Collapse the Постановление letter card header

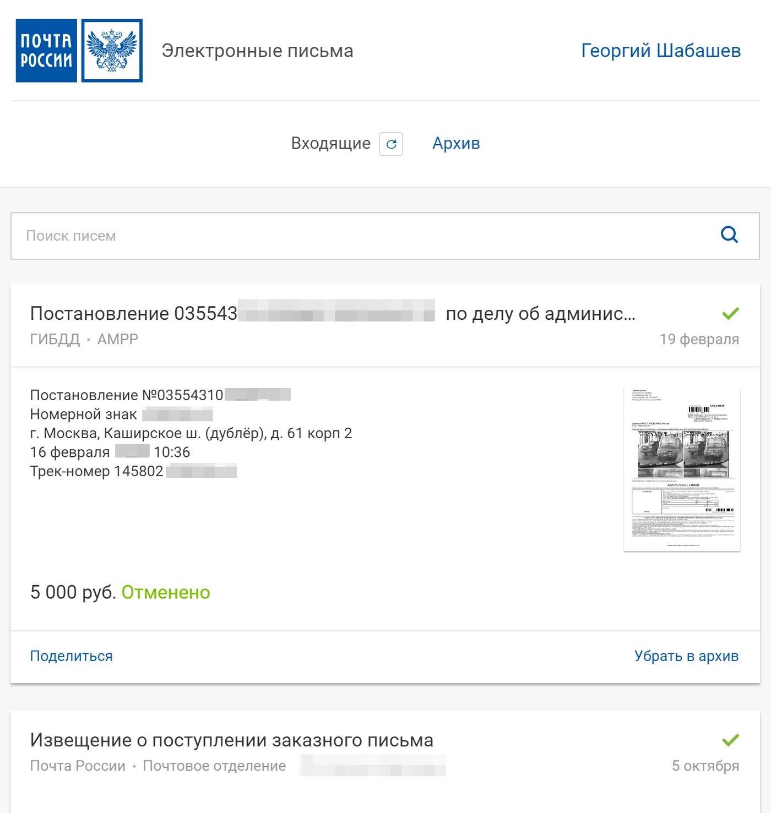tap(330, 314)
